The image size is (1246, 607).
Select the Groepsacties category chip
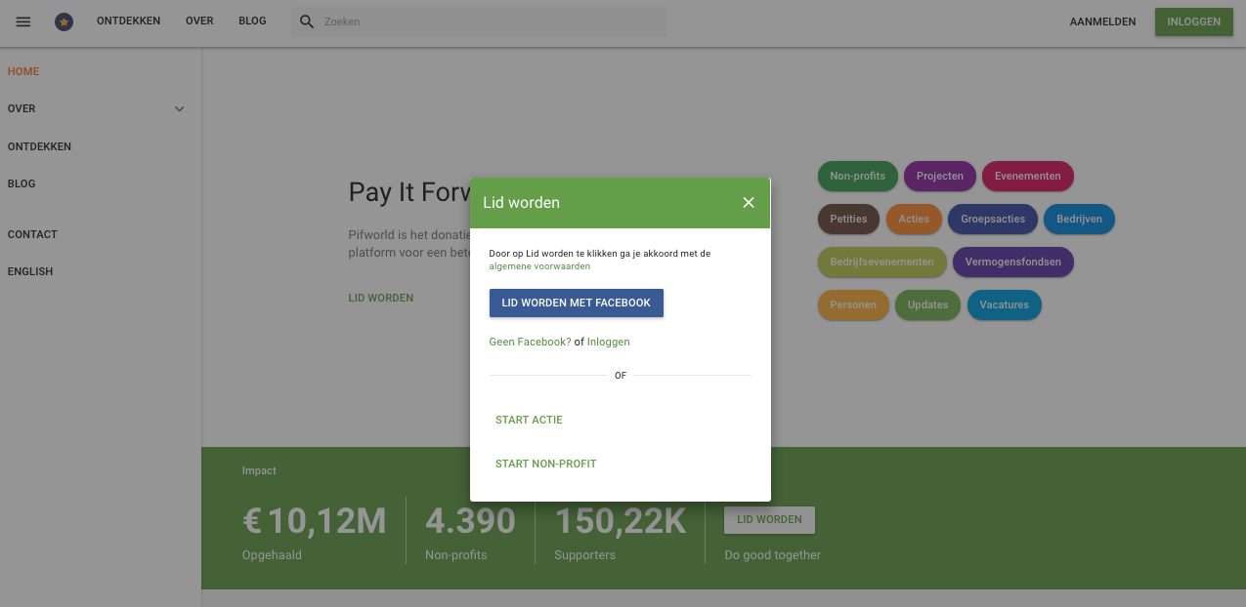click(993, 219)
